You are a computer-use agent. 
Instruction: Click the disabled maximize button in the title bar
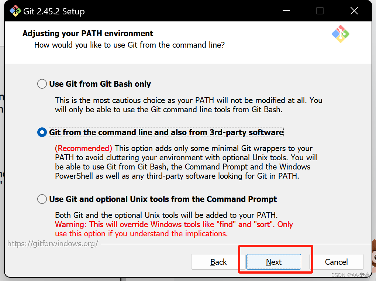[x=320, y=11]
